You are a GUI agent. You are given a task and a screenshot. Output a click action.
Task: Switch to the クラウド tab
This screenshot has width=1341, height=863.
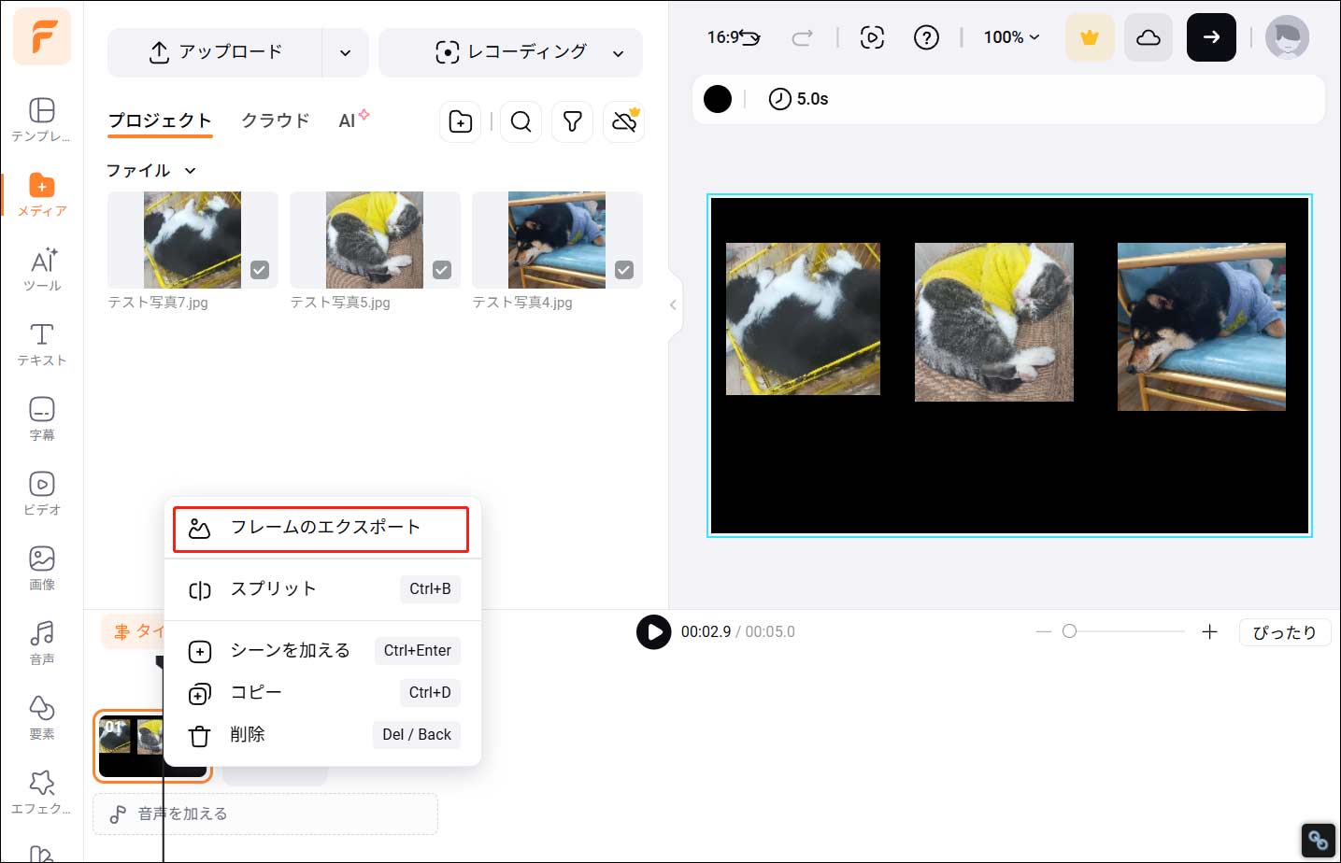[x=275, y=120]
